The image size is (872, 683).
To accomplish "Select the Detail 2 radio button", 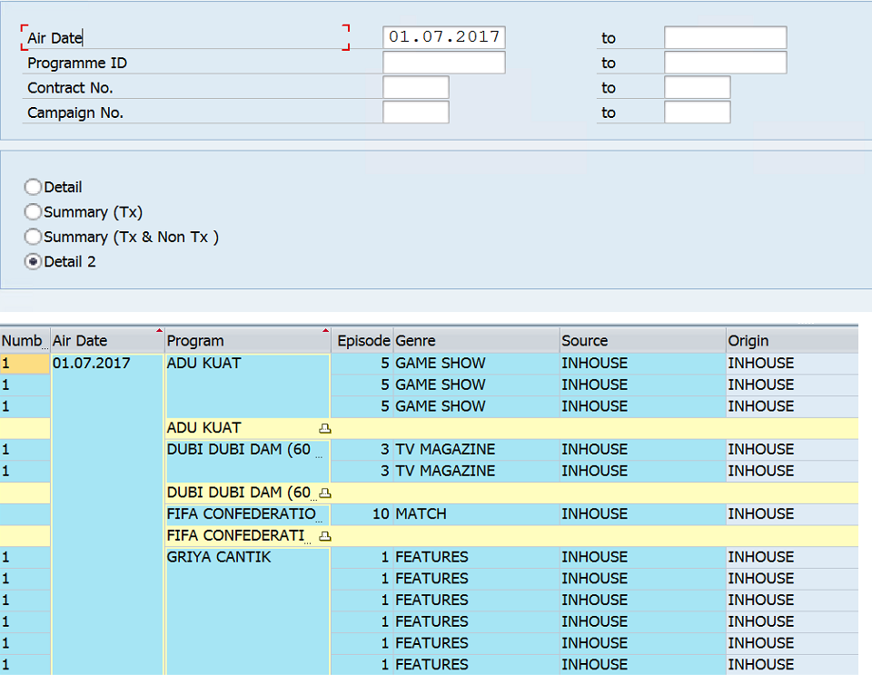I will (33, 262).
